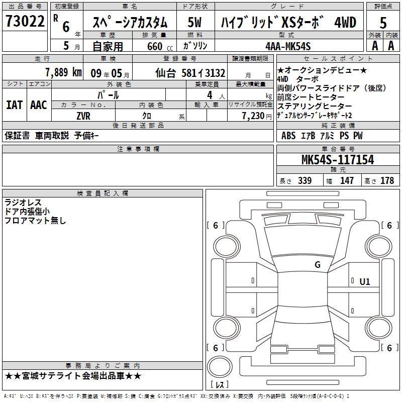402x402 pixels.
Task: Select the color number ZVR
Action: 83,116
